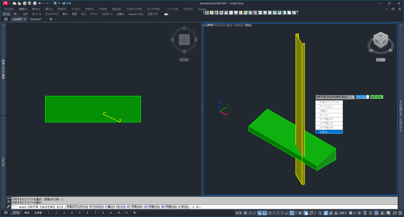Click the Share paper-plane icon

63,3
